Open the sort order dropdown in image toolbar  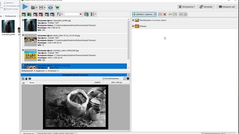(59, 14)
